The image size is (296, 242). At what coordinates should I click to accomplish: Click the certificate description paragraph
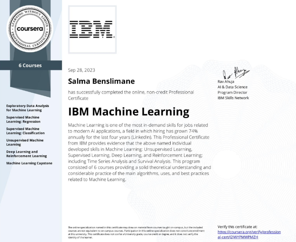pyautogui.click(x=139, y=152)
